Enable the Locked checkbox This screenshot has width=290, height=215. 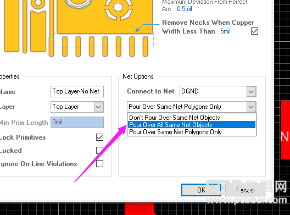coord(99,150)
